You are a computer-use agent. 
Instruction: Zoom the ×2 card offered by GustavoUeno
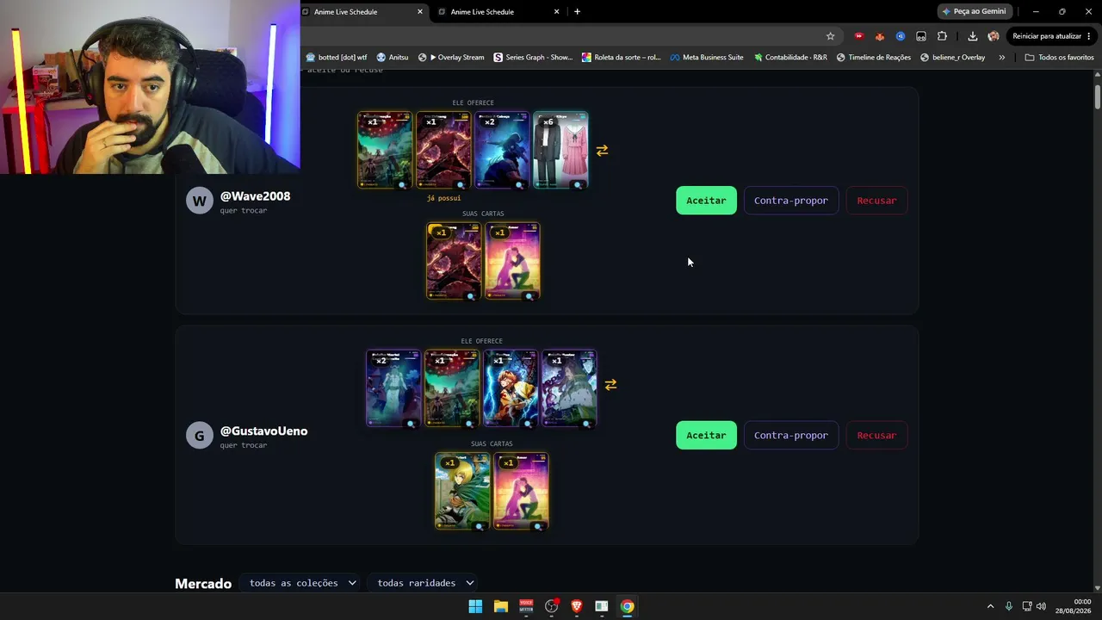[x=411, y=423]
